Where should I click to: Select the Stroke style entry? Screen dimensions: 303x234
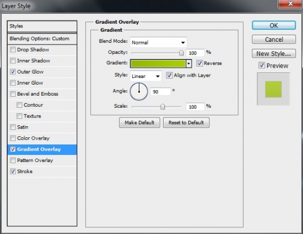point(42,171)
